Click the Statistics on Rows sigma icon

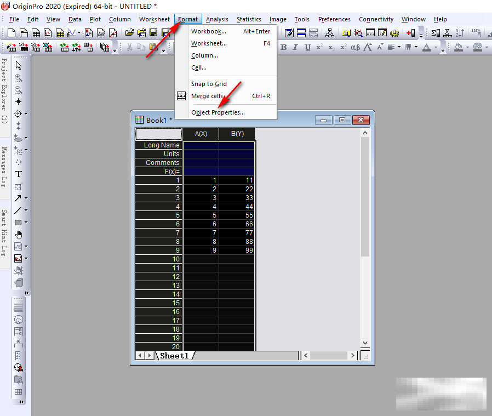tap(448, 33)
